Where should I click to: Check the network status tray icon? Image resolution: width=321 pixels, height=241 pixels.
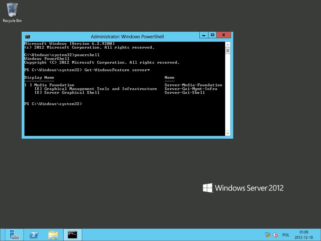[268, 235]
